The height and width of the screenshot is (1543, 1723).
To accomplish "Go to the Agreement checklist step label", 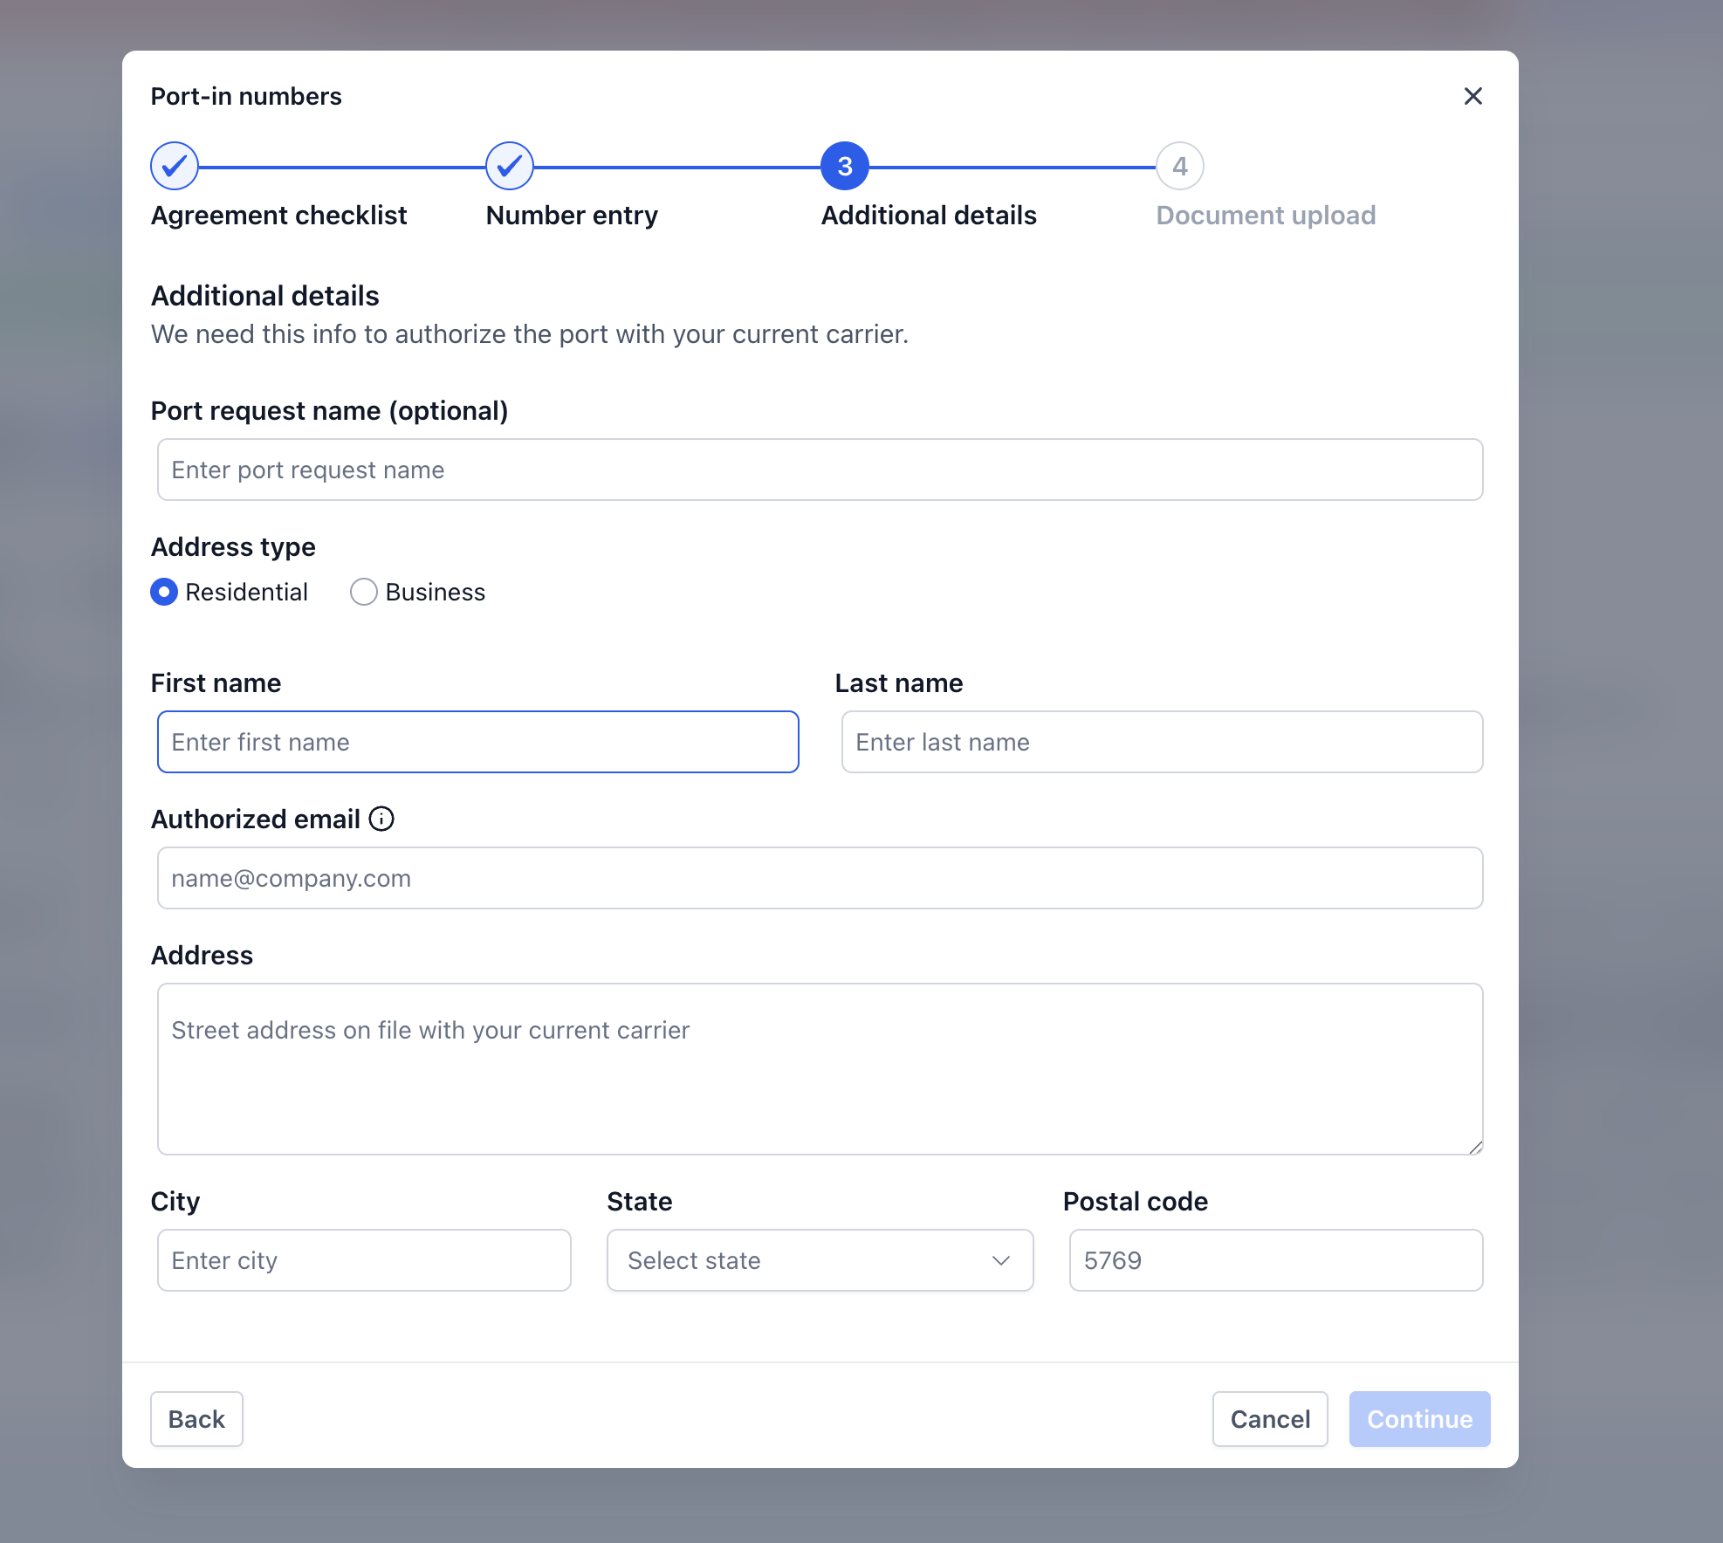I will point(279,215).
